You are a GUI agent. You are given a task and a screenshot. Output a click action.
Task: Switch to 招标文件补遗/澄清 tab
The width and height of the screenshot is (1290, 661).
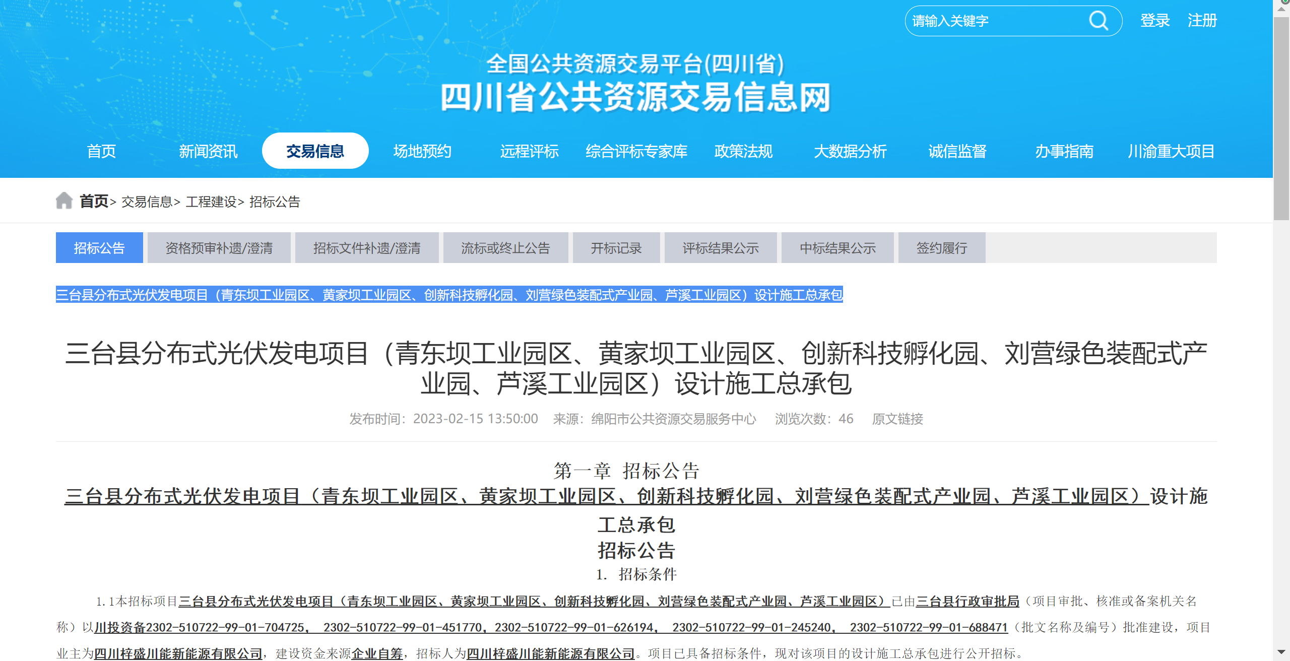pos(367,248)
